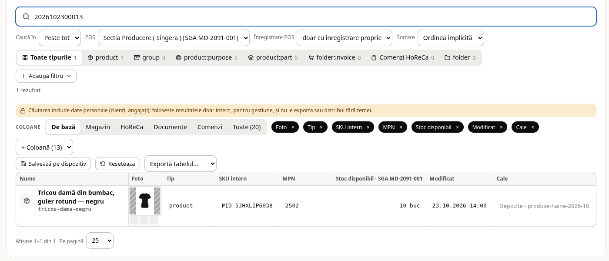609x261 pixels.
Task: Click the Resetează button
Action: click(117, 164)
